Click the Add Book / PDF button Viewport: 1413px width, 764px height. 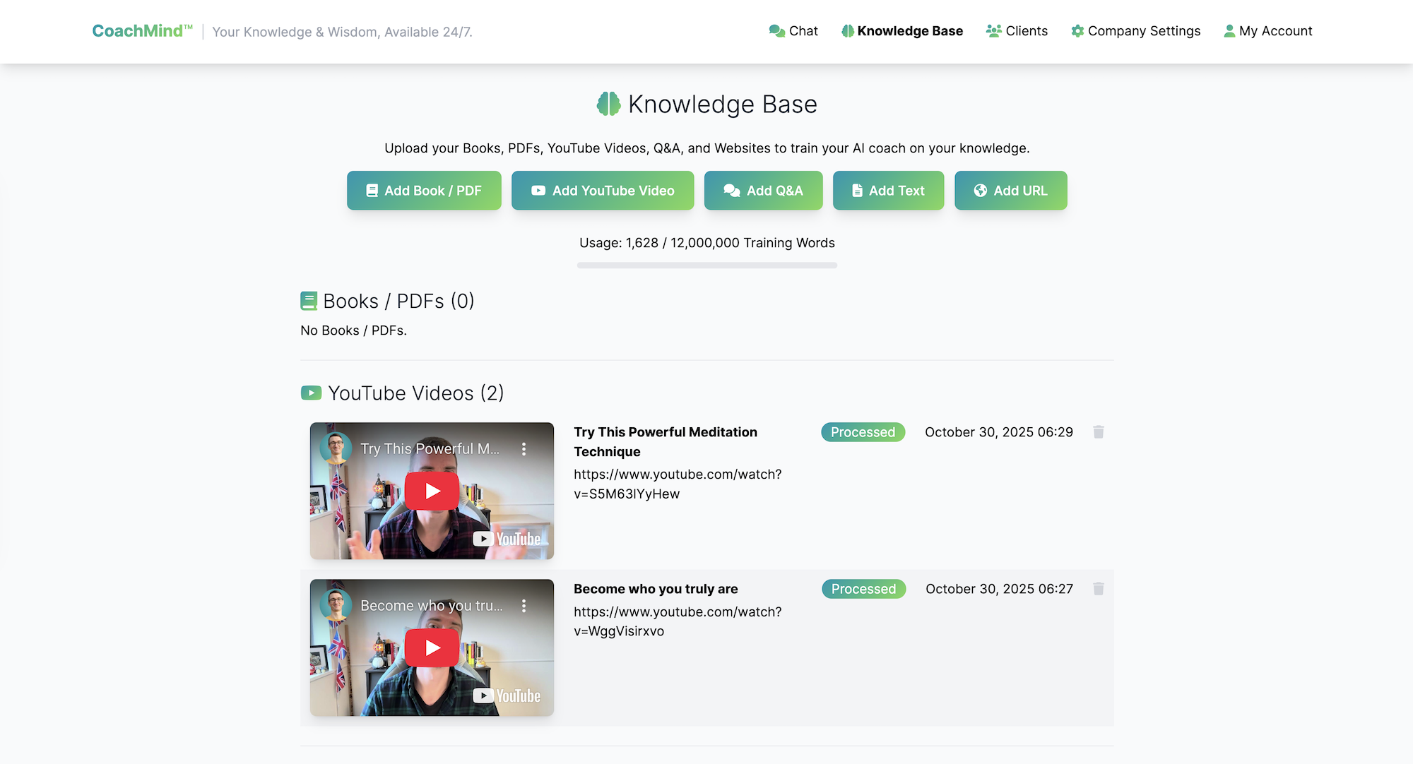point(423,190)
